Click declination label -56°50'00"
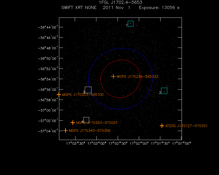 48,58
